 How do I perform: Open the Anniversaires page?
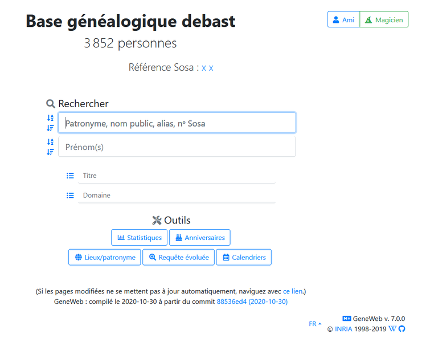click(199, 238)
